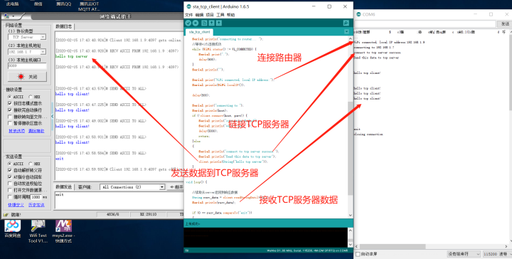Screen dimensions: 512x259
Task: Toggle 循环周期 checkbox
Action: (x=10, y=197)
